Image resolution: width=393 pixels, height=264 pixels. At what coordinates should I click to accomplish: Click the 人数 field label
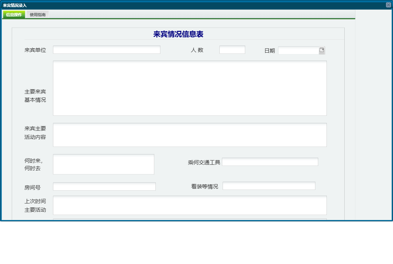pos(196,50)
